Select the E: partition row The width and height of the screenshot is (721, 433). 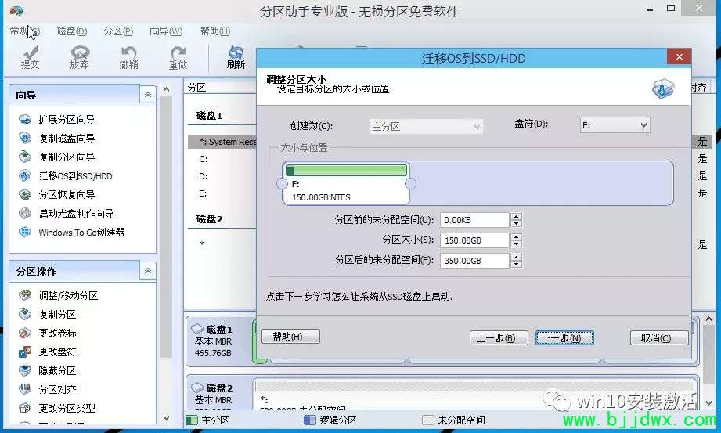pyautogui.click(x=222, y=193)
